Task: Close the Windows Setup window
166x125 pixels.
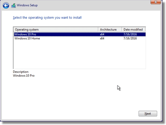Action: (x=156, y=2)
